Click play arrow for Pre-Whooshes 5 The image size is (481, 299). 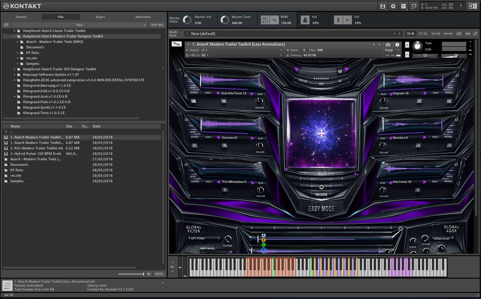(x=252, y=183)
